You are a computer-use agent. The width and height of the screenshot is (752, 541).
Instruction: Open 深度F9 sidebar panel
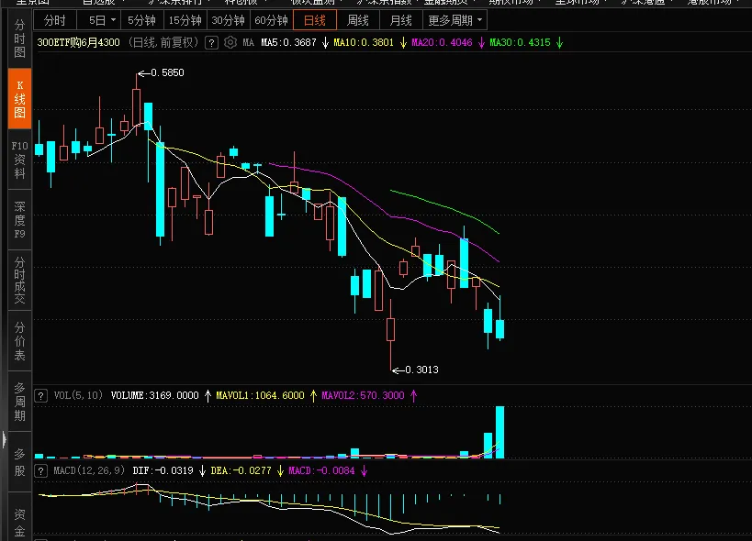tap(19, 220)
